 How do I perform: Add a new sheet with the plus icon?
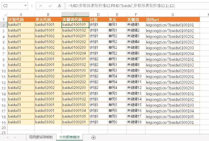click(94, 137)
